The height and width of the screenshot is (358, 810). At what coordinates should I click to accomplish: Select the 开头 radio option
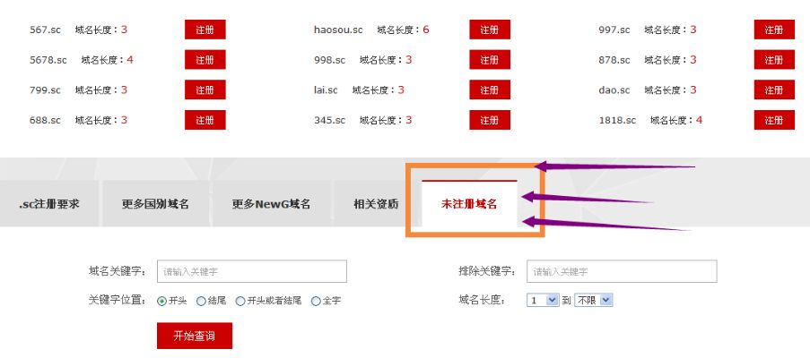(x=161, y=302)
